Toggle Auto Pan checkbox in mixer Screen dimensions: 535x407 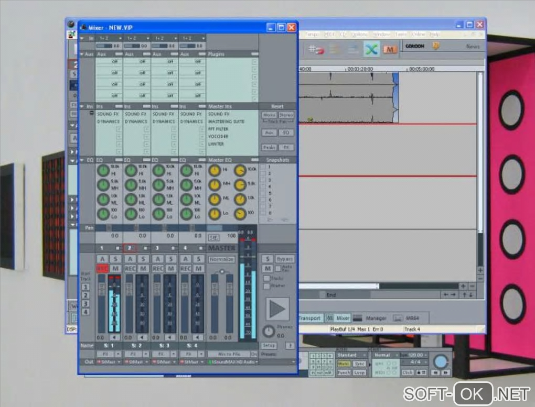point(278,269)
